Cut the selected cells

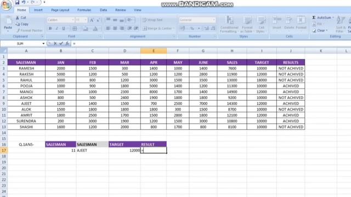(x=21, y=18)
